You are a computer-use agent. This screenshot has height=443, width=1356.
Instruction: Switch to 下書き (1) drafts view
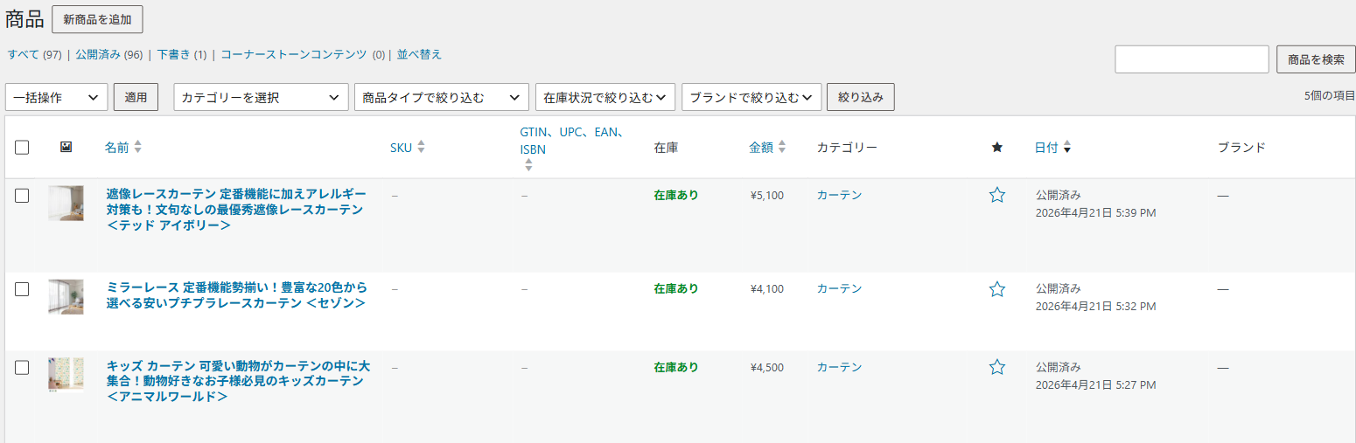pos(182,54)
